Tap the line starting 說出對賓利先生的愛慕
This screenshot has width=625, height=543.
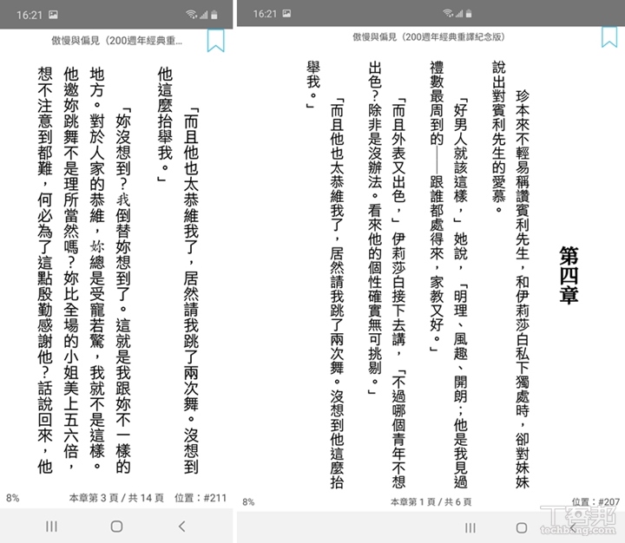click(498, 137)
